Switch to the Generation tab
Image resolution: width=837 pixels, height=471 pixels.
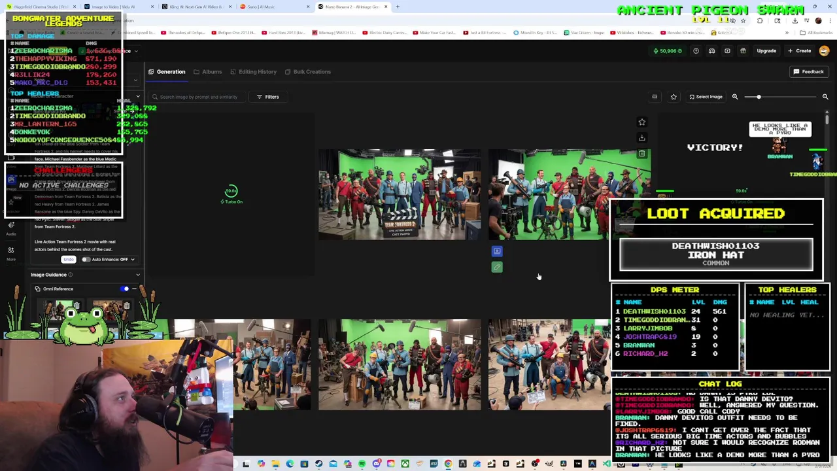click(x=167, y=72)
